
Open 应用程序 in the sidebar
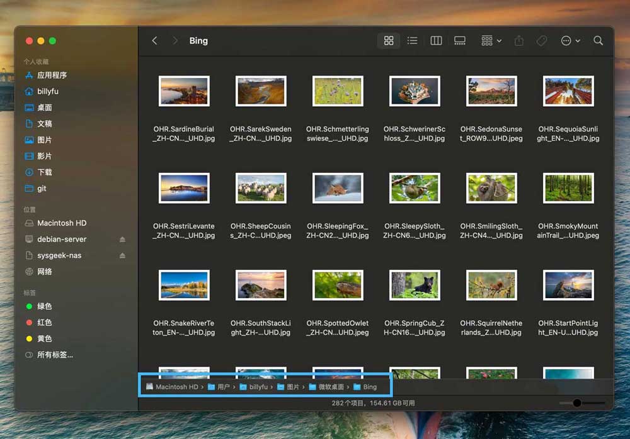click(52, 75)
